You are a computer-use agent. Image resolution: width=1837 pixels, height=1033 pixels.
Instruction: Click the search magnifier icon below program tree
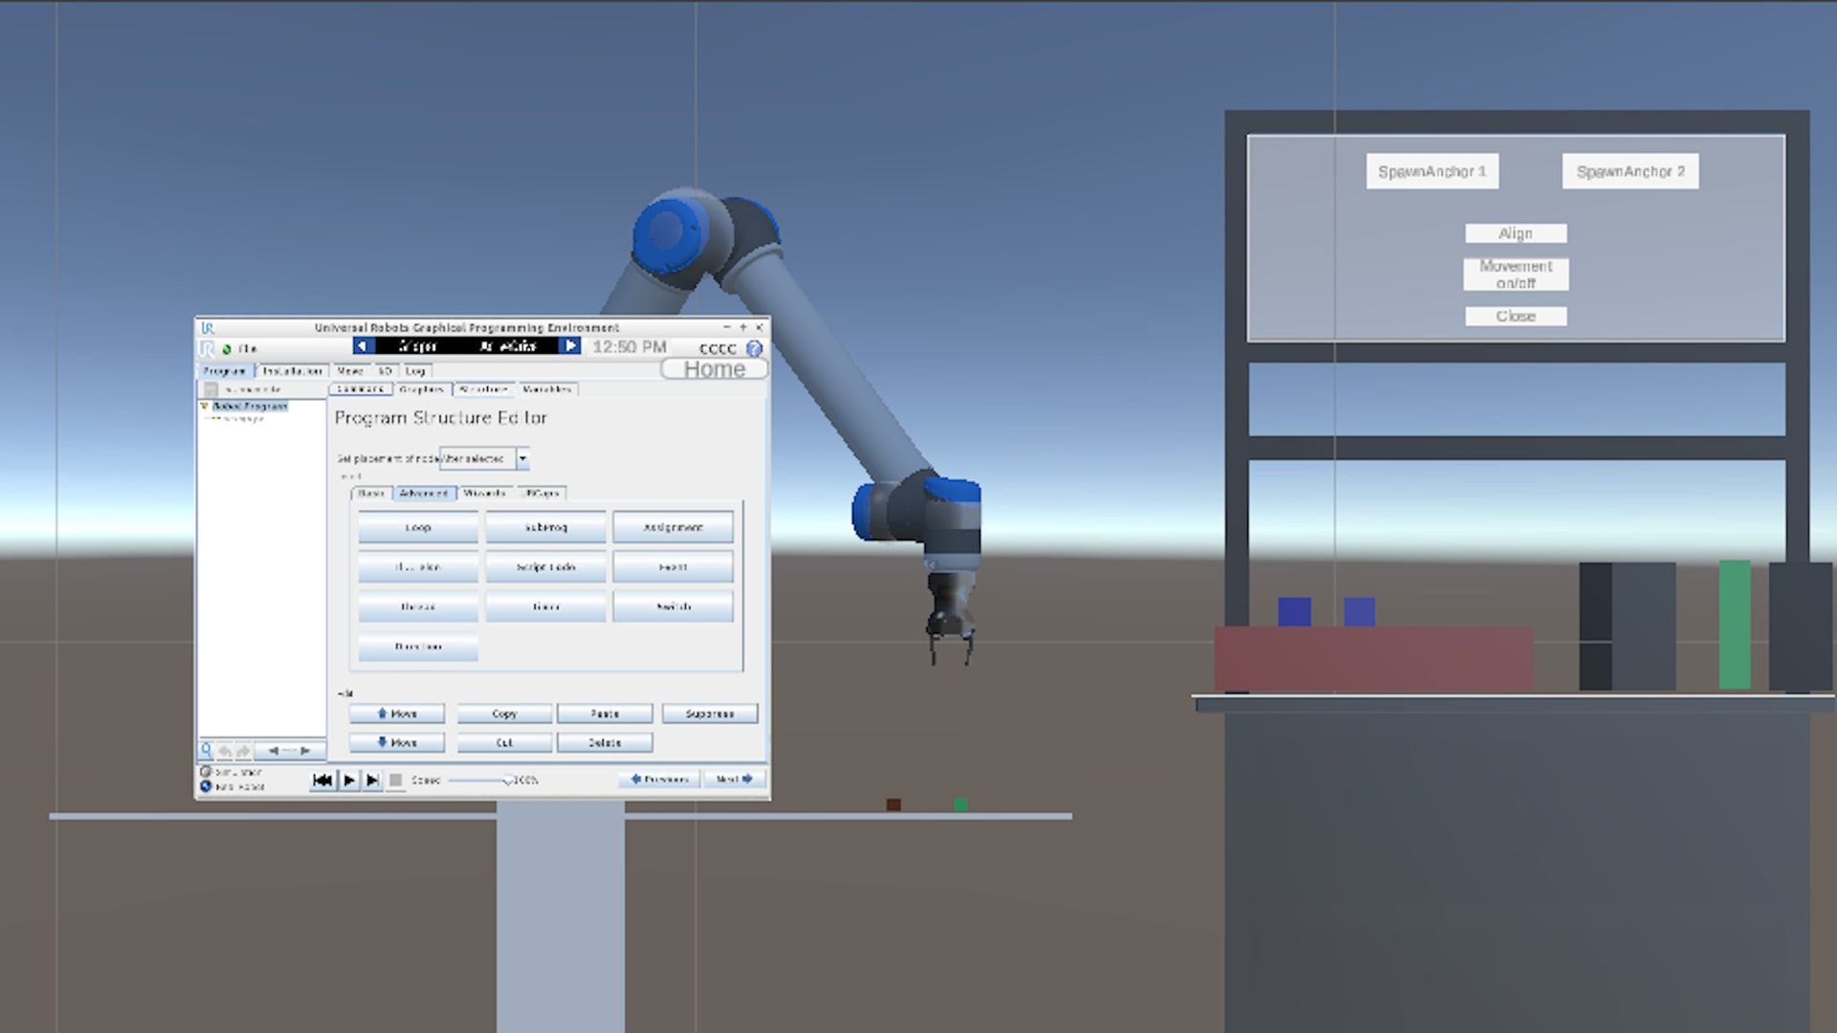click(206, 751)
